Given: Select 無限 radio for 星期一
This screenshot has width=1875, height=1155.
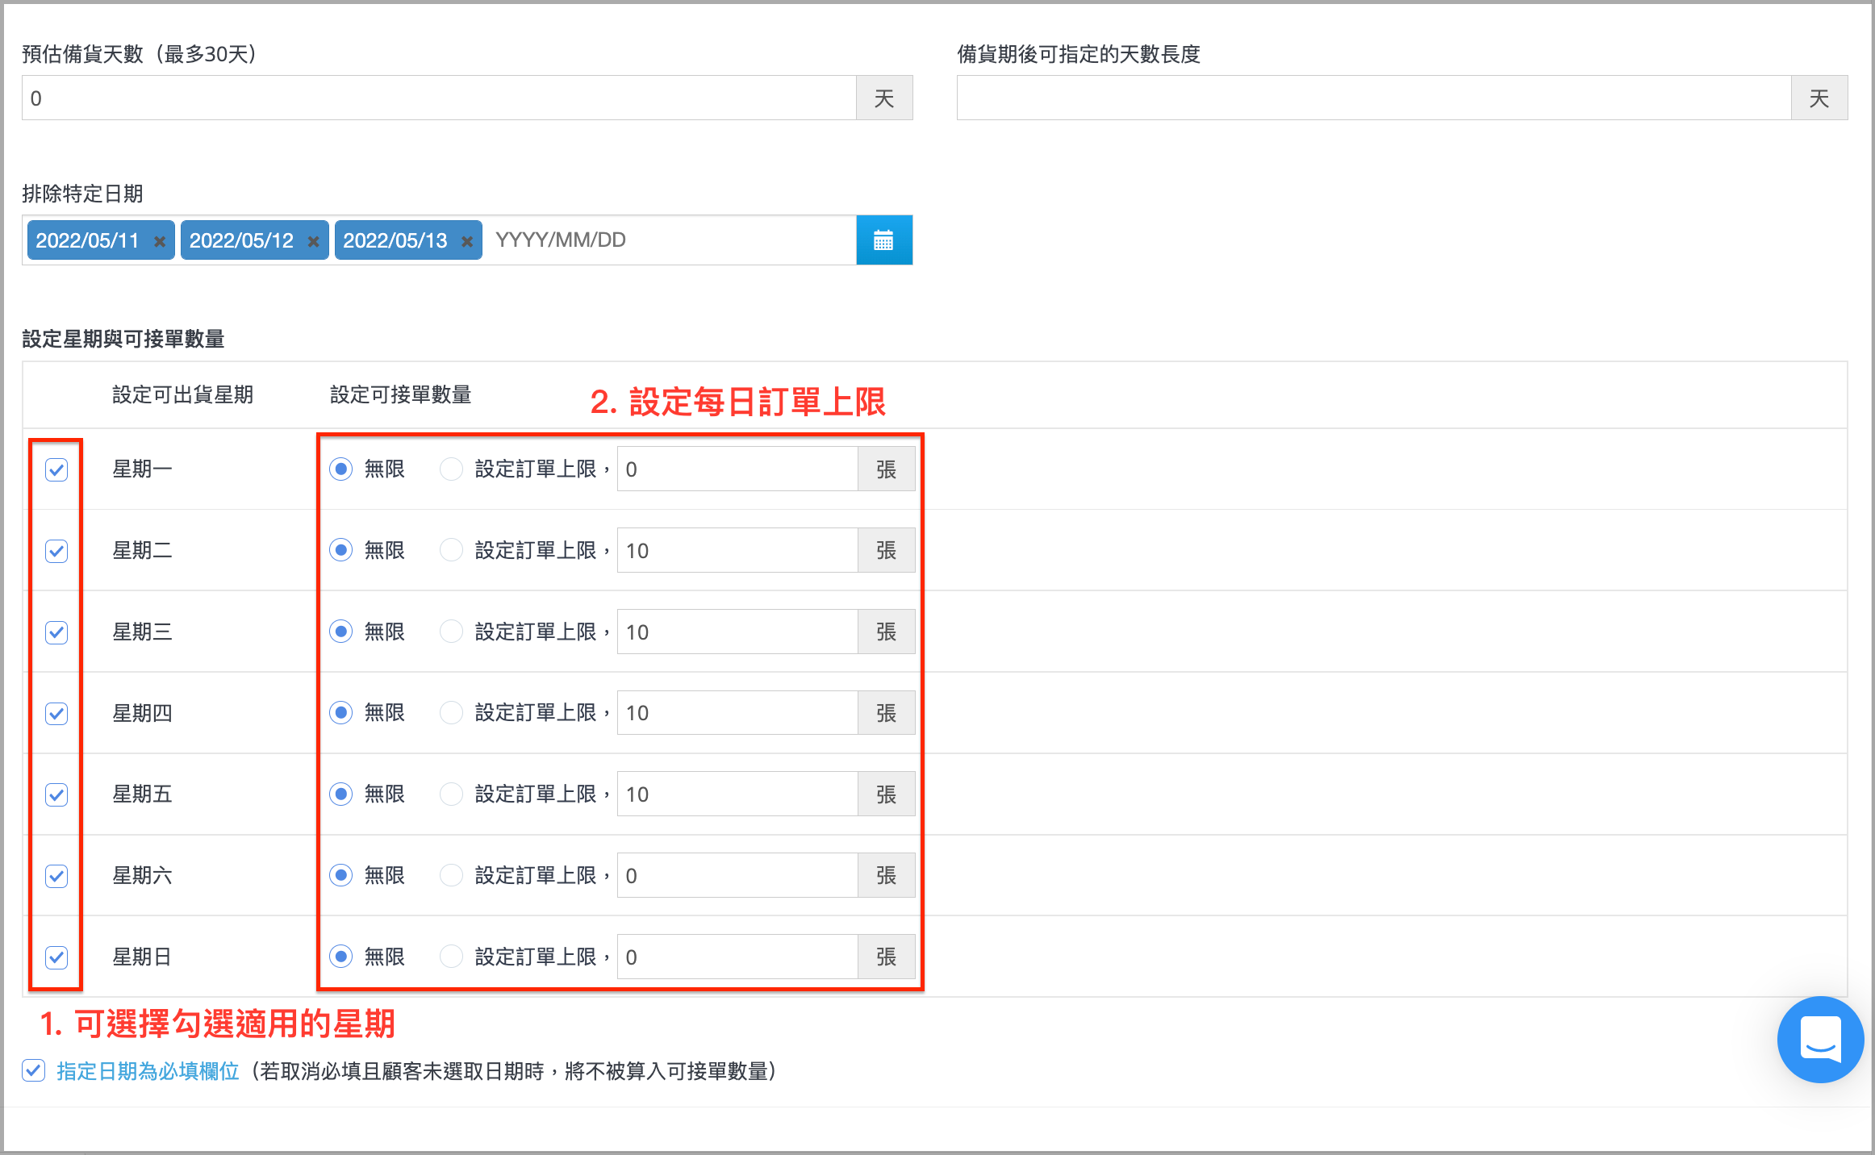Looking at the screenshot, I should pyautogui.click(x=341, y=469).
